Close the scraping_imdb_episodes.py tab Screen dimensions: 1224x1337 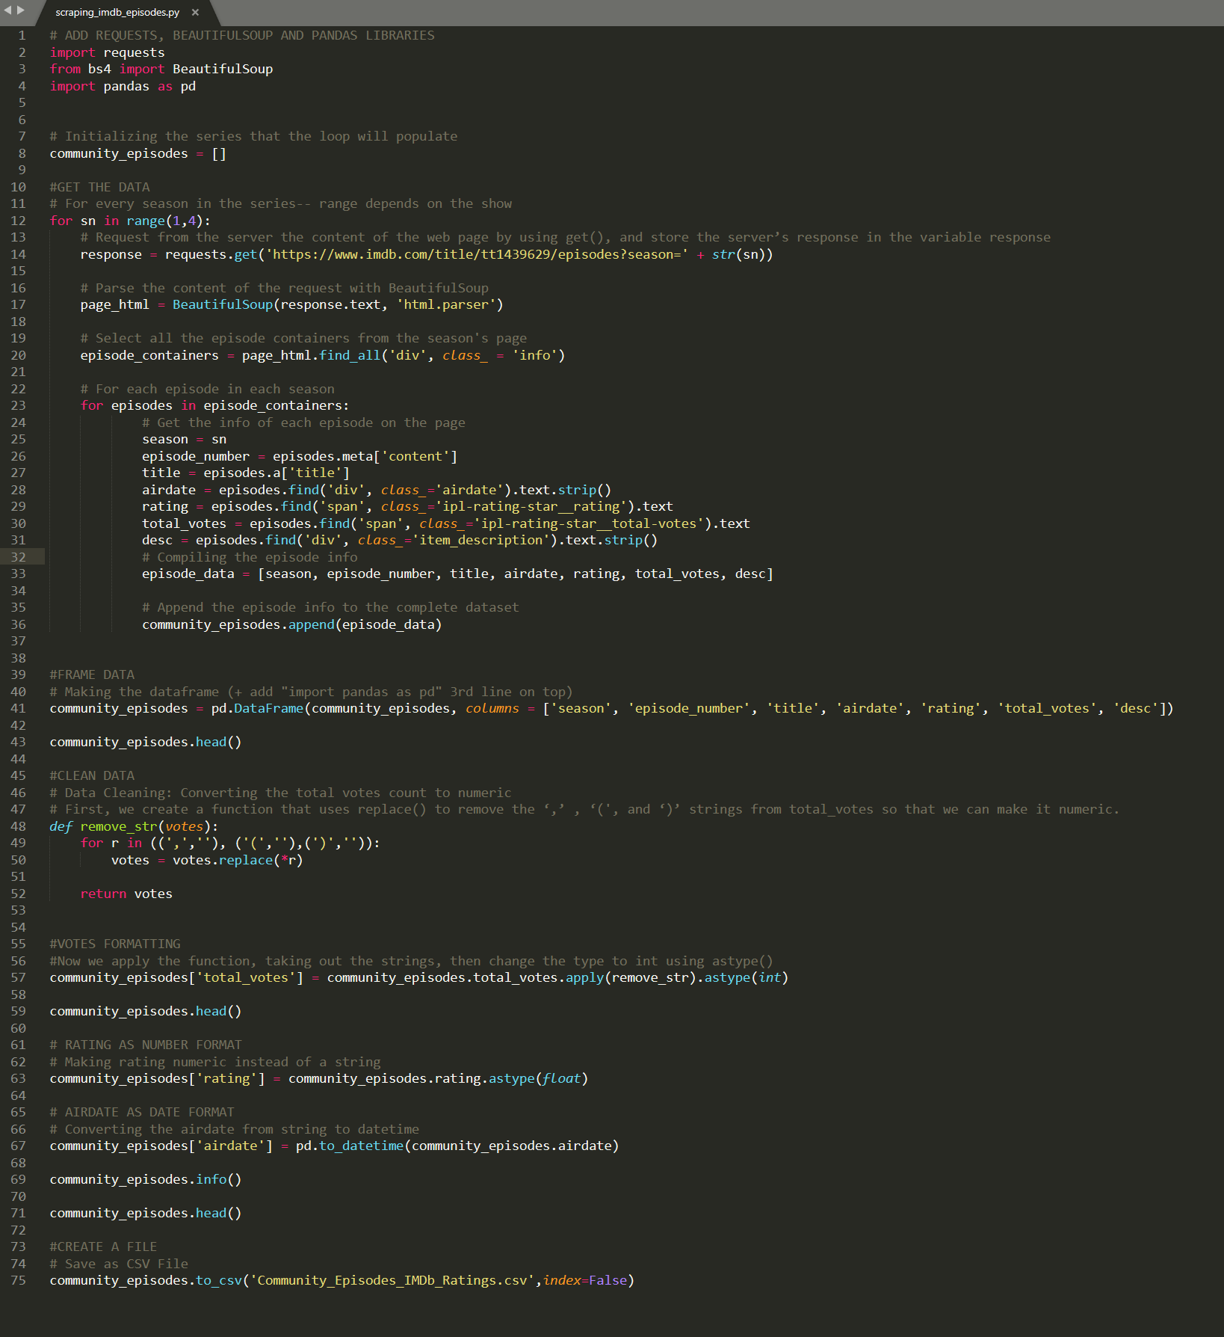tap(195, 13)
